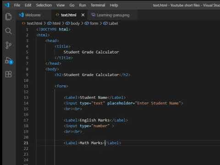
Task: Click the Math Marks label line
Action: (x=92, y=143)
